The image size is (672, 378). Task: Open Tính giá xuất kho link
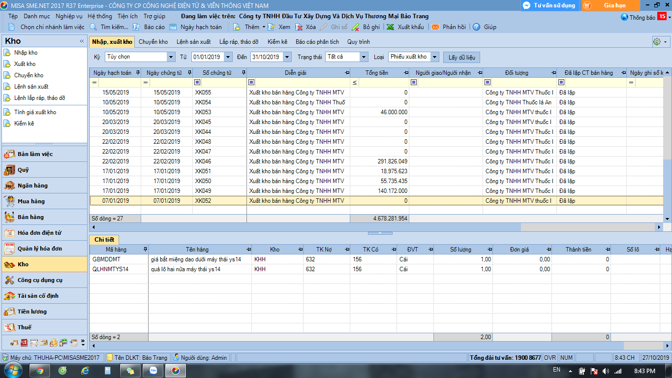tap(35, 112)
